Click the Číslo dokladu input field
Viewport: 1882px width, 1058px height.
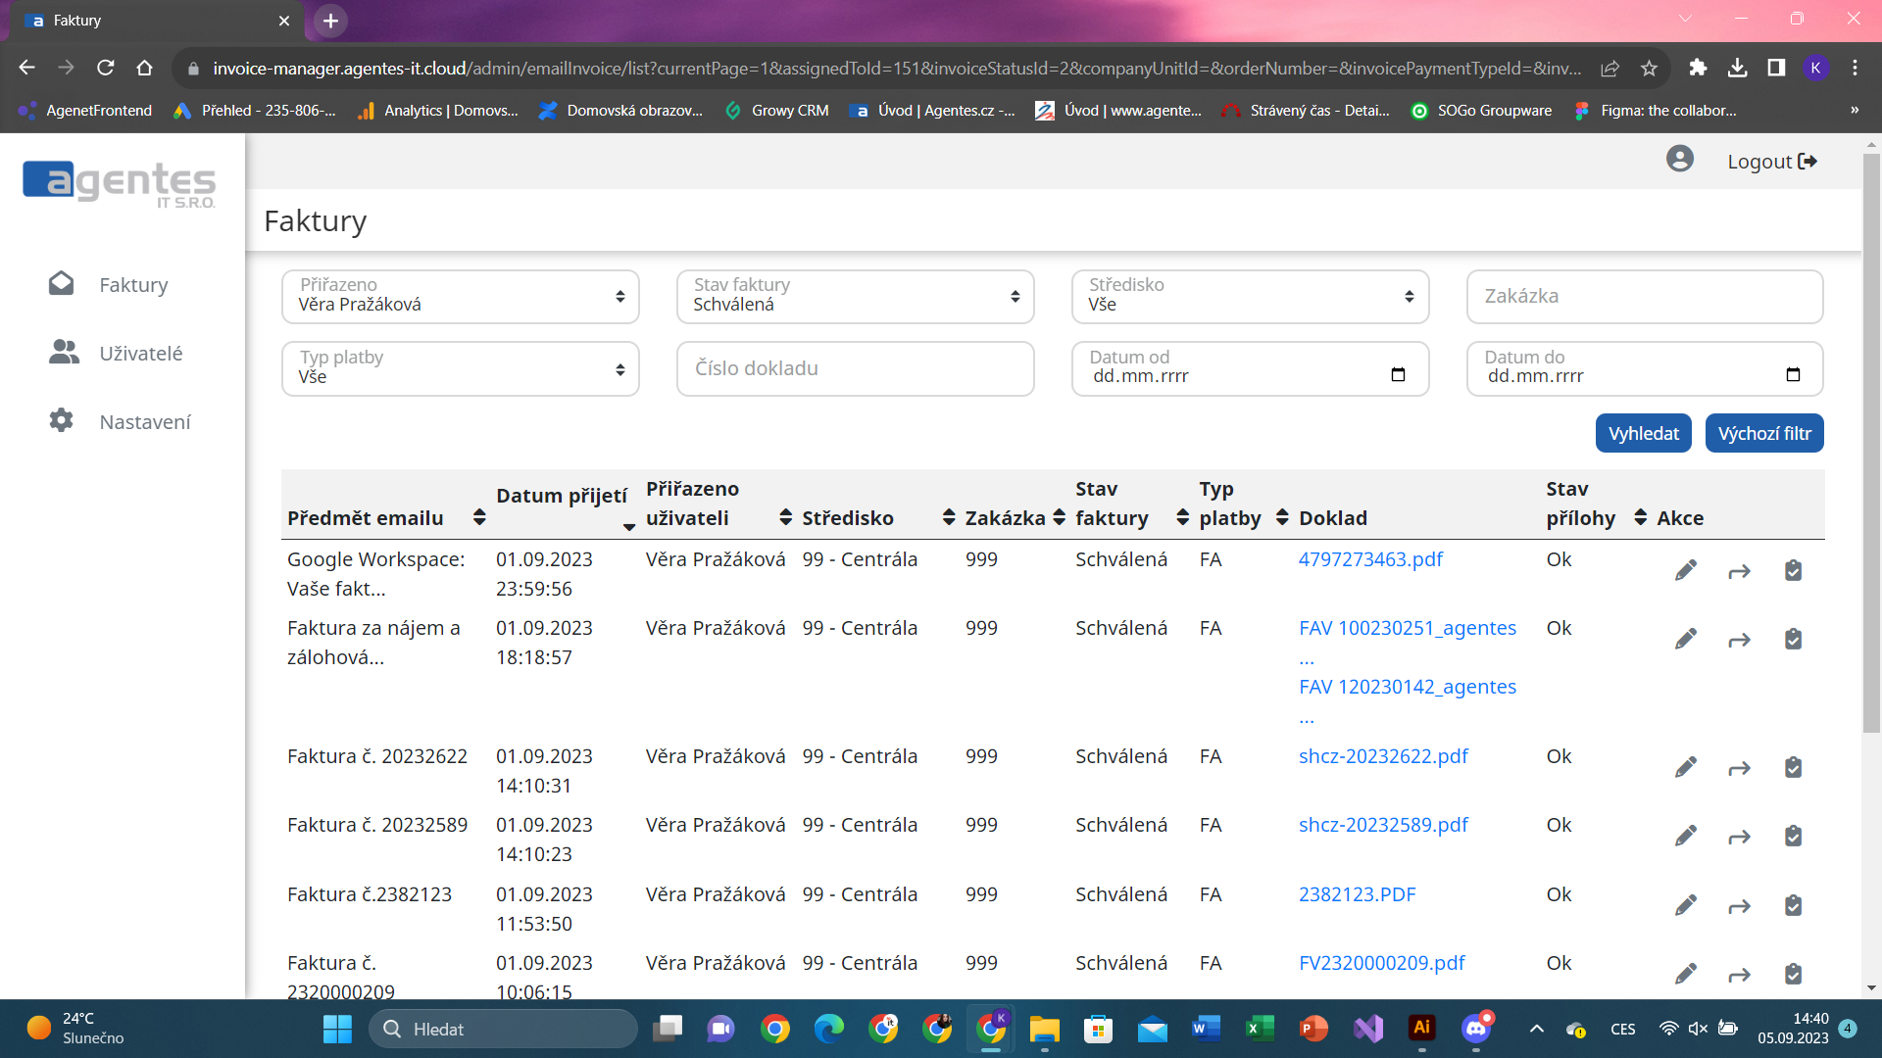[x=855, y=368]
